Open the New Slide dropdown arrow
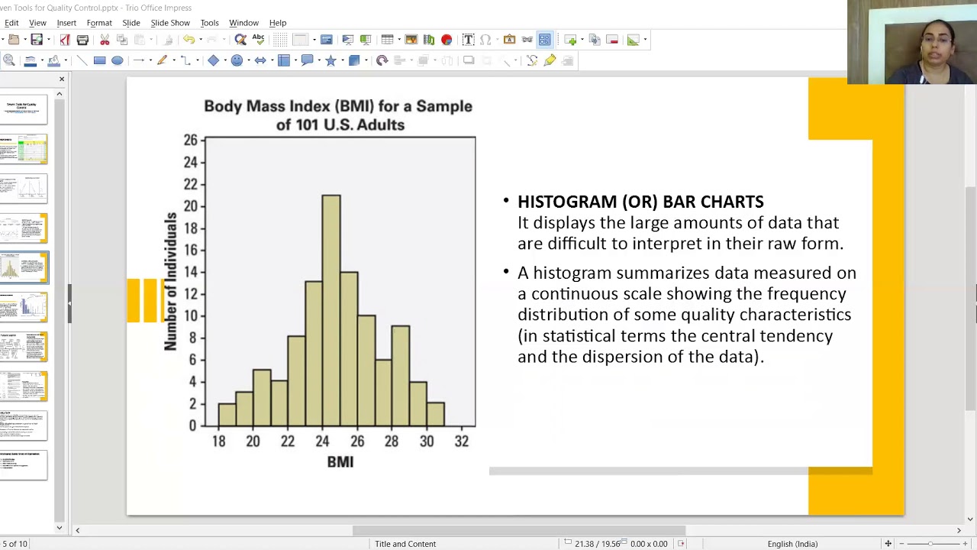The width and height of the screenshot is (977, 550). (582, 40)
